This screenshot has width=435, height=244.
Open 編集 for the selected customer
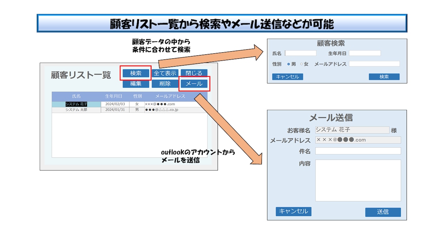[135, 84]
